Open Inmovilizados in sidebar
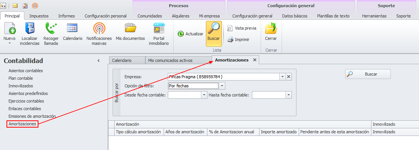 (x=21, y=86)
